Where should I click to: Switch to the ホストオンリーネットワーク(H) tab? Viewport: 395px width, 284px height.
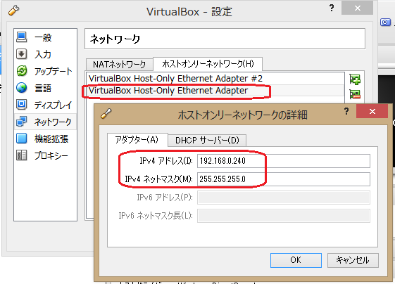coord(208,64)
